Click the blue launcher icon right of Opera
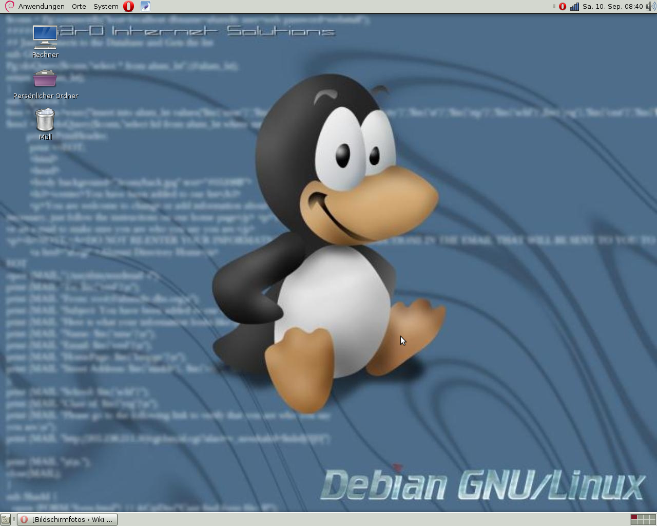657x526 pixels. point(145,6)
